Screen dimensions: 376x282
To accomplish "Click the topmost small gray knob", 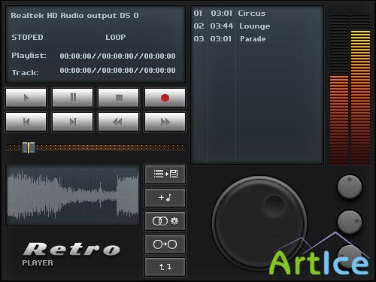I will click(350, 187).
